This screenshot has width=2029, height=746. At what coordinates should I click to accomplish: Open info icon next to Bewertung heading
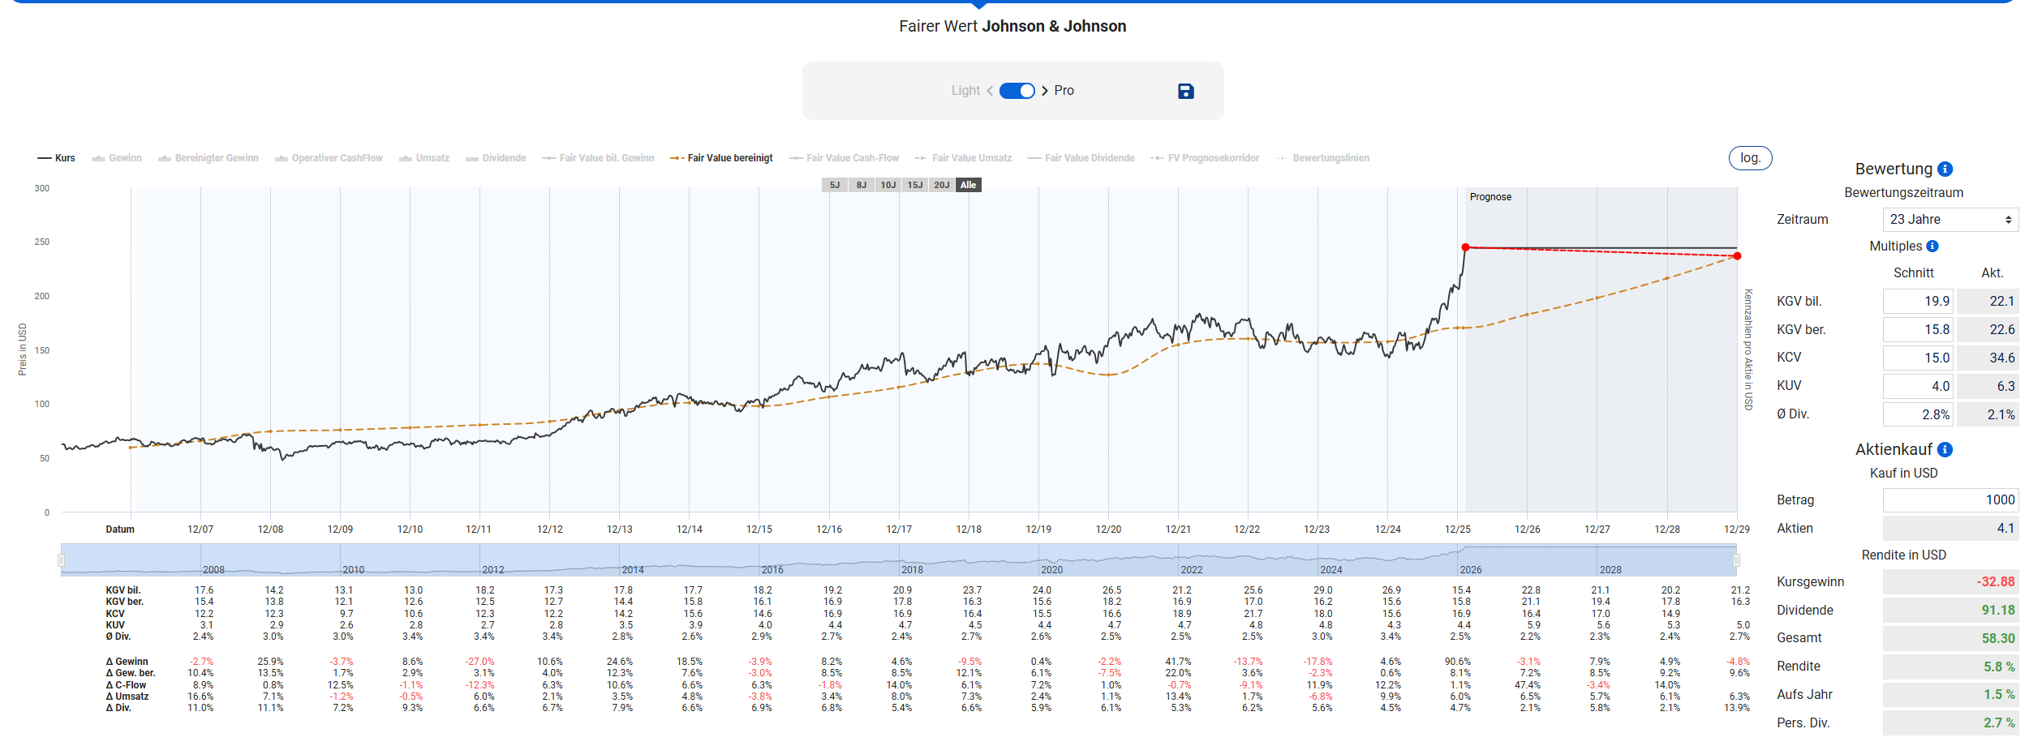1945,169
